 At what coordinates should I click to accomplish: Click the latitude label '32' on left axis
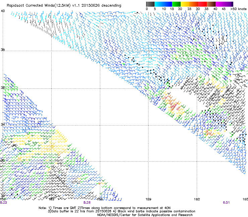[x=3, y=160]
